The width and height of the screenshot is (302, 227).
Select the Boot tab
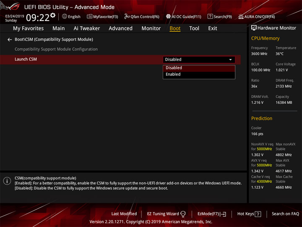175,29
